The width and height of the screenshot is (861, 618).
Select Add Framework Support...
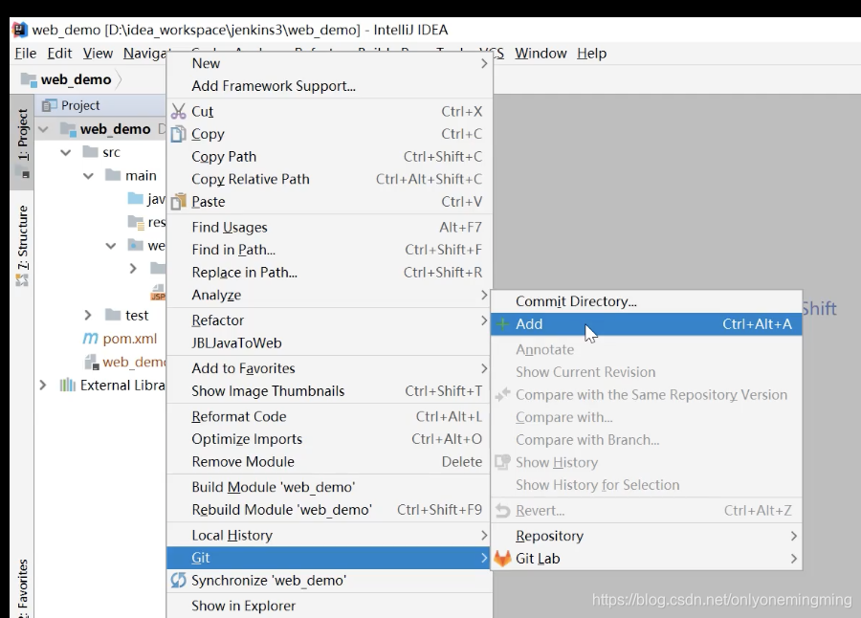coord(329,86)
